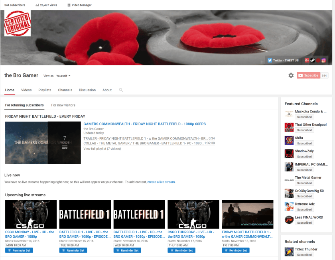
Task: Open the Steam icon link on the banner
Action: coord(312,61)
